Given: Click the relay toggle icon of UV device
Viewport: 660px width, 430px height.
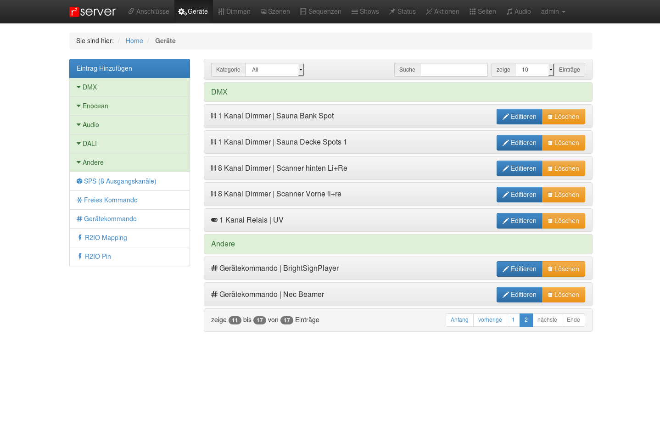Looking at the screenshot, I should 214,220.
